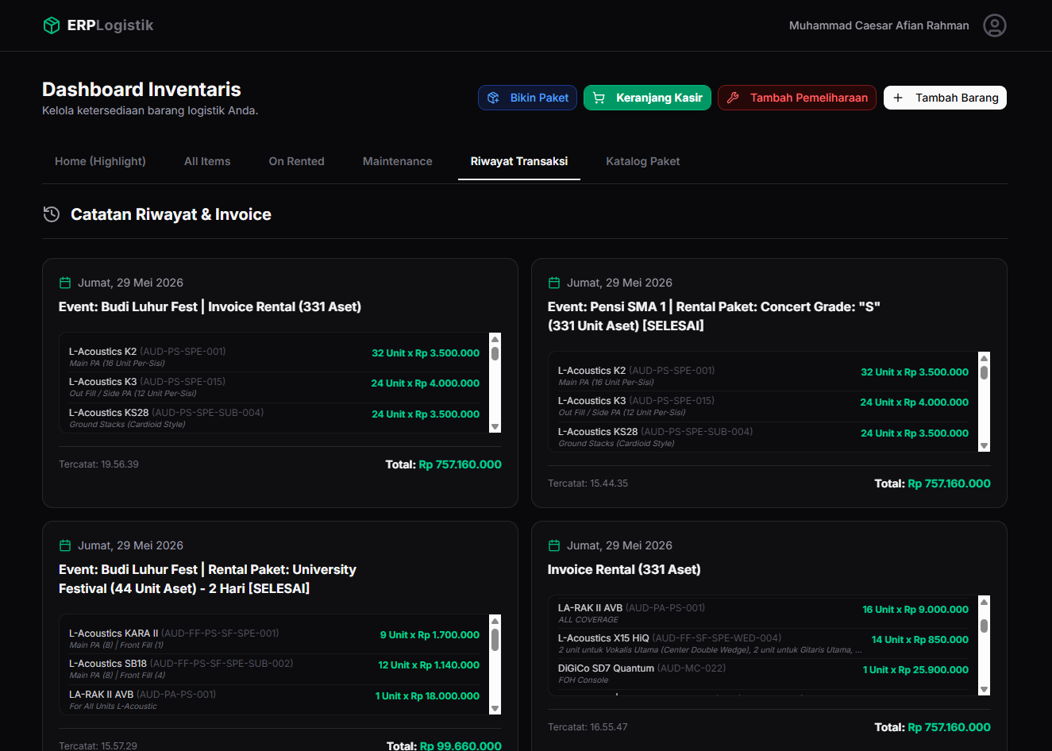Click the history clock icon beside Catatan Riwayat
Image resolution: width=1052 pixels, height=751 pixels.
pos(52,214)
